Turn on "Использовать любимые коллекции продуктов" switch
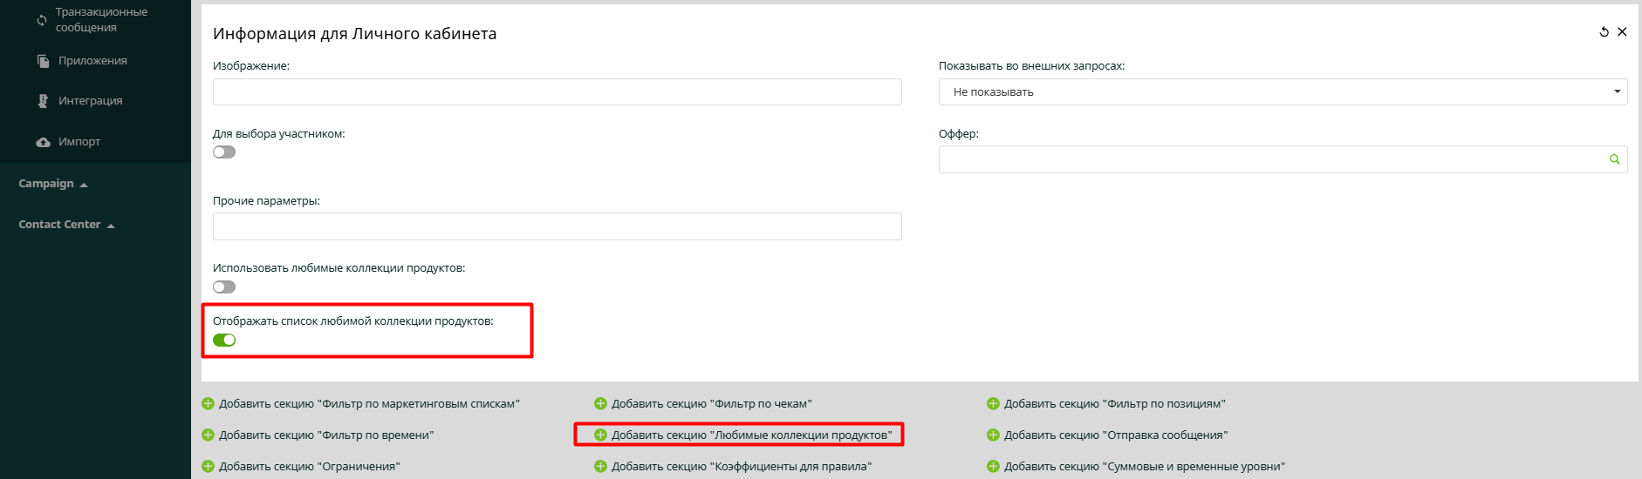The height and width of the screenshot is (479, 1642). click(x=224, y=287)
